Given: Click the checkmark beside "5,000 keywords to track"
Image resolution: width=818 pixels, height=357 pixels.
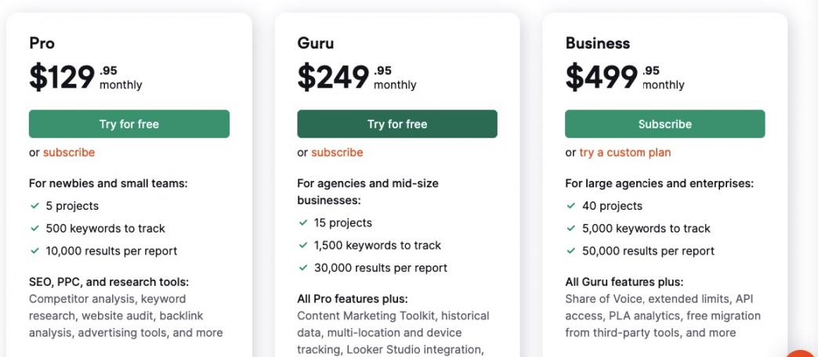Looking at the screenshot, I should (571, 229).
